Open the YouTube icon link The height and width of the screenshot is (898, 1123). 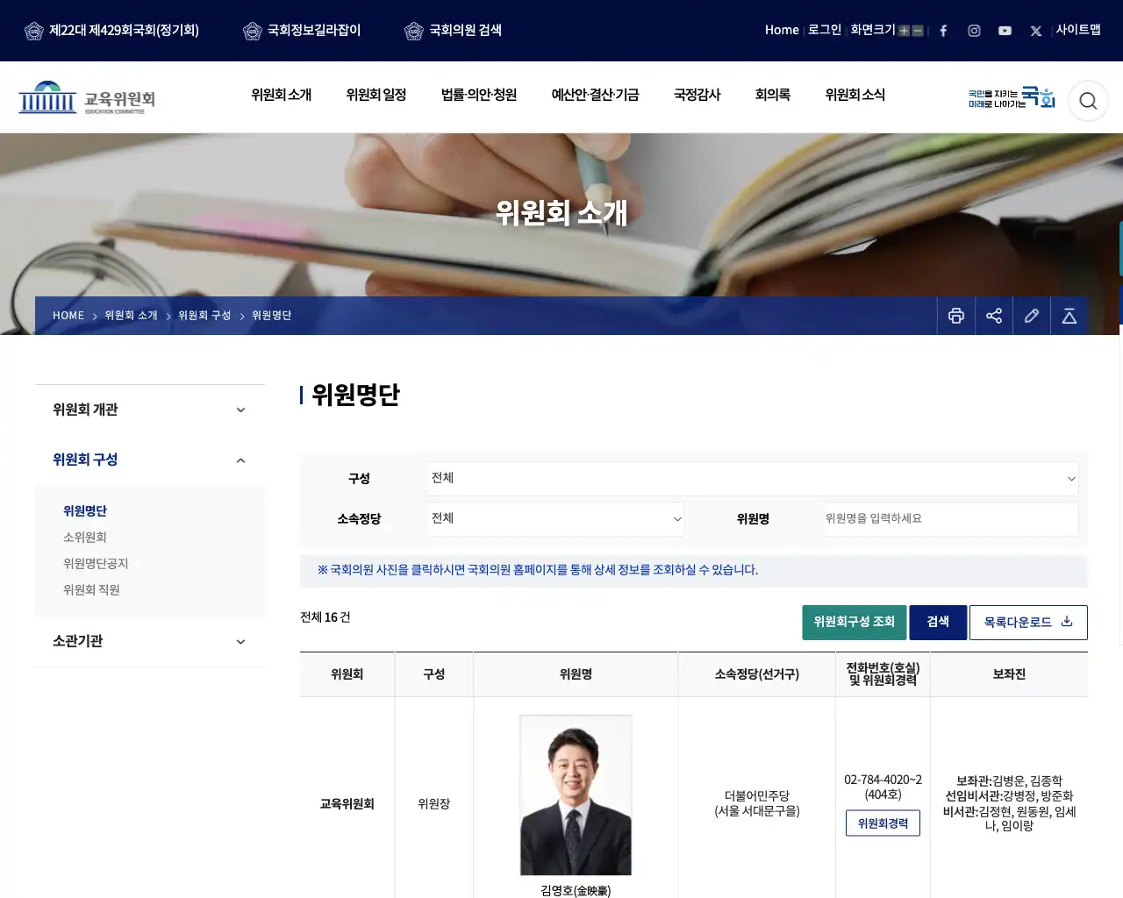[1005, 31]
